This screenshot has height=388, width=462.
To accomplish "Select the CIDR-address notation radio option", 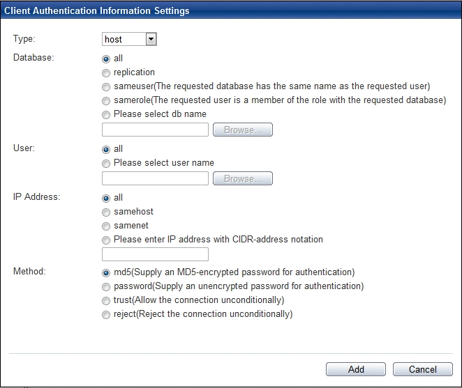I will click(x=106, y=240).
